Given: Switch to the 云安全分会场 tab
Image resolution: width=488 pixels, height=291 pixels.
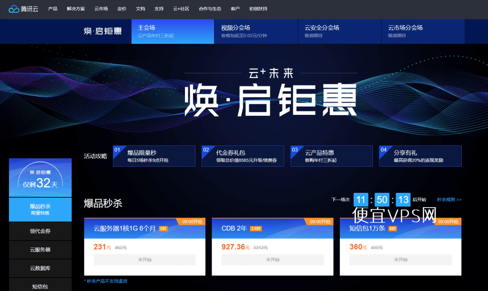Looking at the screenshot, I should pyautogui.click(x=339, y=31).
